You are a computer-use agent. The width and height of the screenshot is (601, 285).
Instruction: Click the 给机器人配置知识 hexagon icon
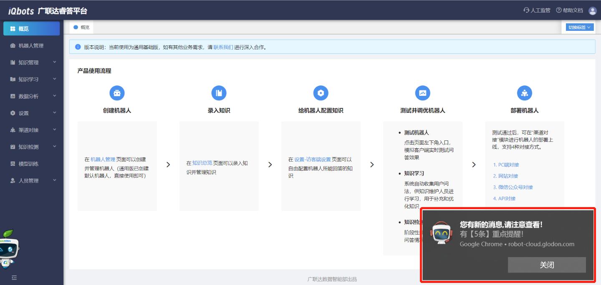pos(321,93)
